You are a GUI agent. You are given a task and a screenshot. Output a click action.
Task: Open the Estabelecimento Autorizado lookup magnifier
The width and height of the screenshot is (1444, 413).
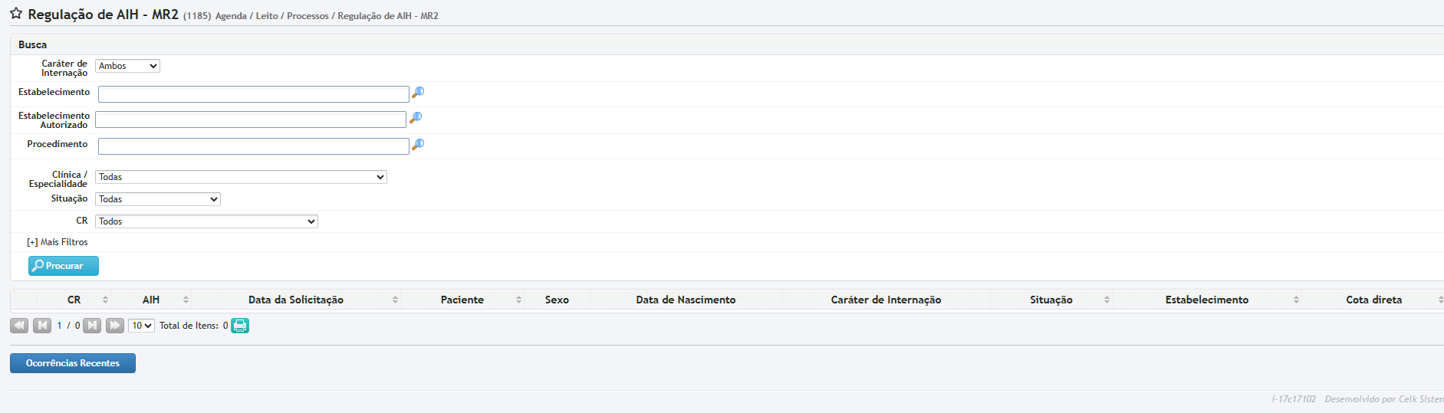coord(416,118)
